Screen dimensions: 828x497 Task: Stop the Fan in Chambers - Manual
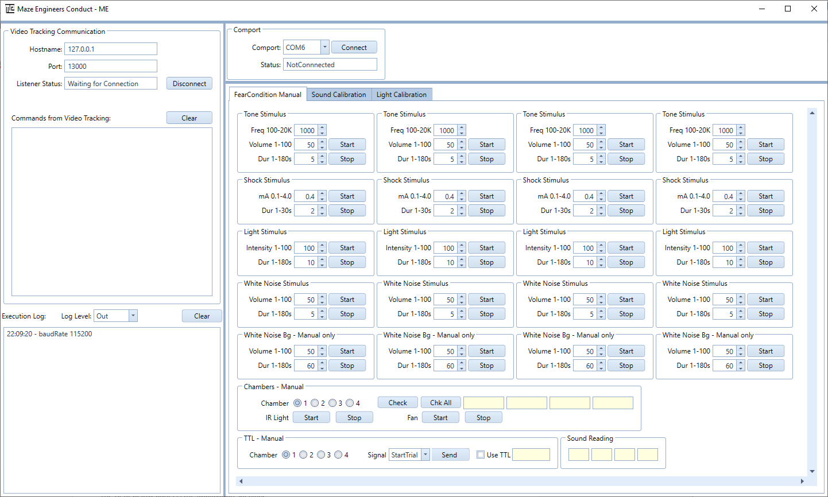[x=483, y=417]
